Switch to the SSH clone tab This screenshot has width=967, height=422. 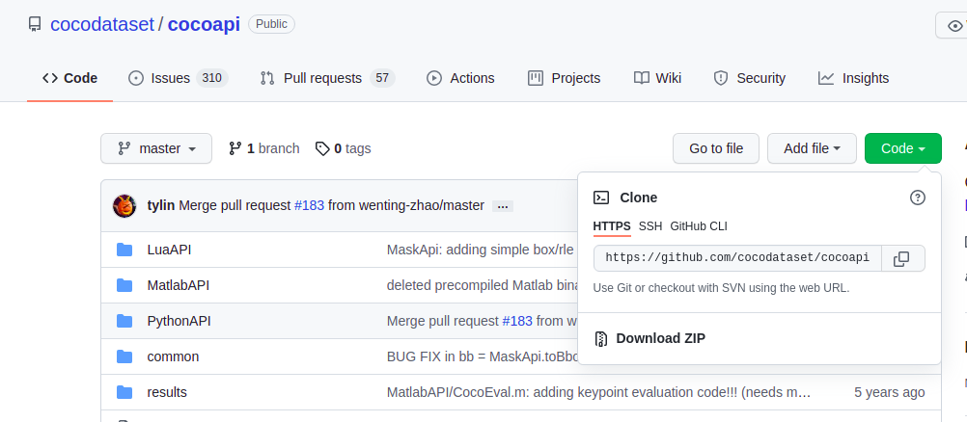tap(650, 226)
